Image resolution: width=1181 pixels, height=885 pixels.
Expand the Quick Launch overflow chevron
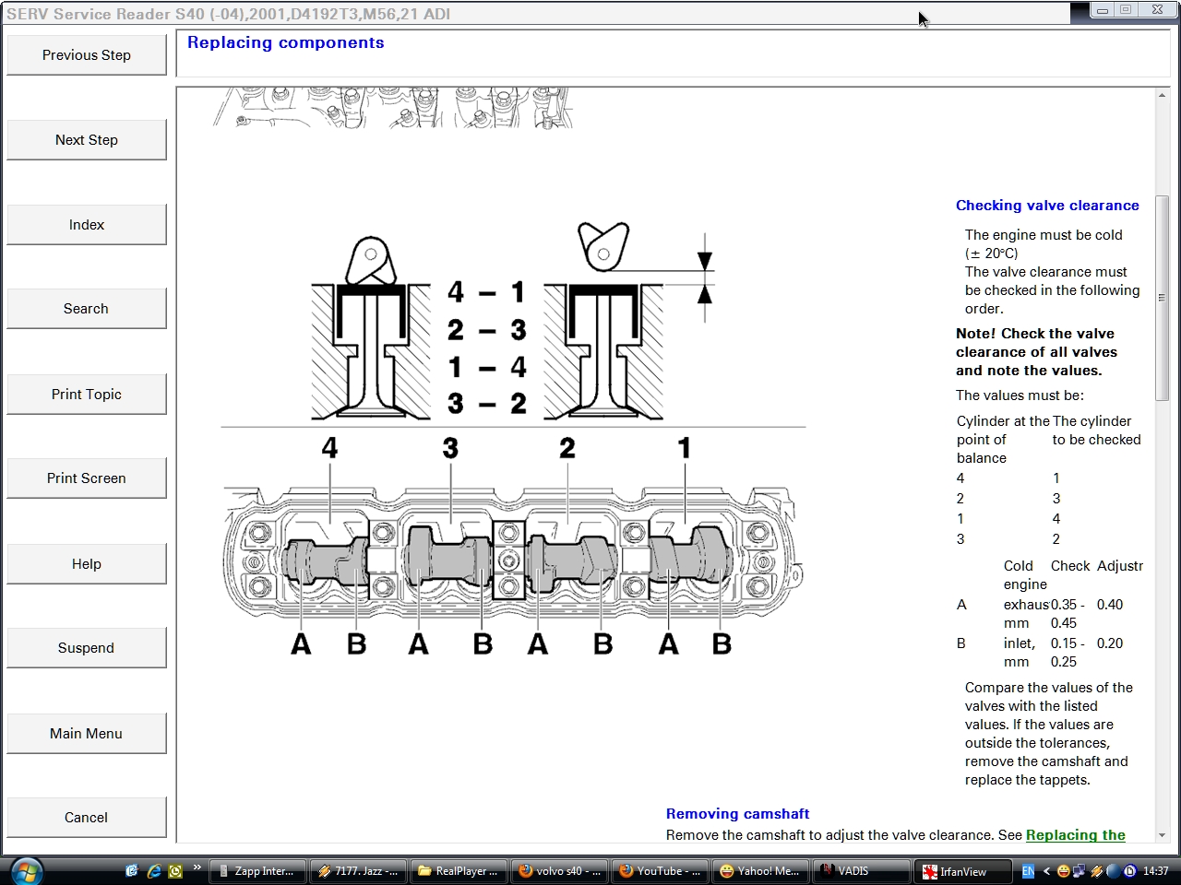click(197, 867)
